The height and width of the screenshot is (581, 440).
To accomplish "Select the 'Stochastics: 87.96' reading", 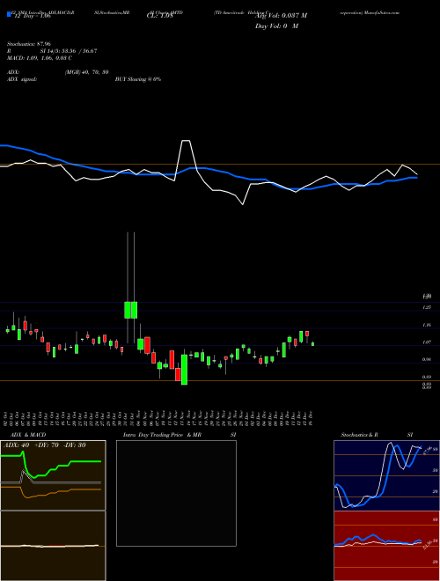I will tap(28, 44).
